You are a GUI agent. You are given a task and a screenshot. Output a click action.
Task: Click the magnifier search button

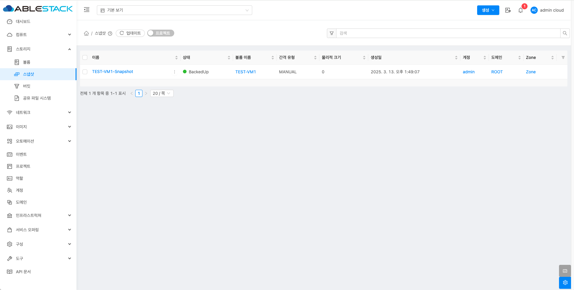click(x=565, y=33)
